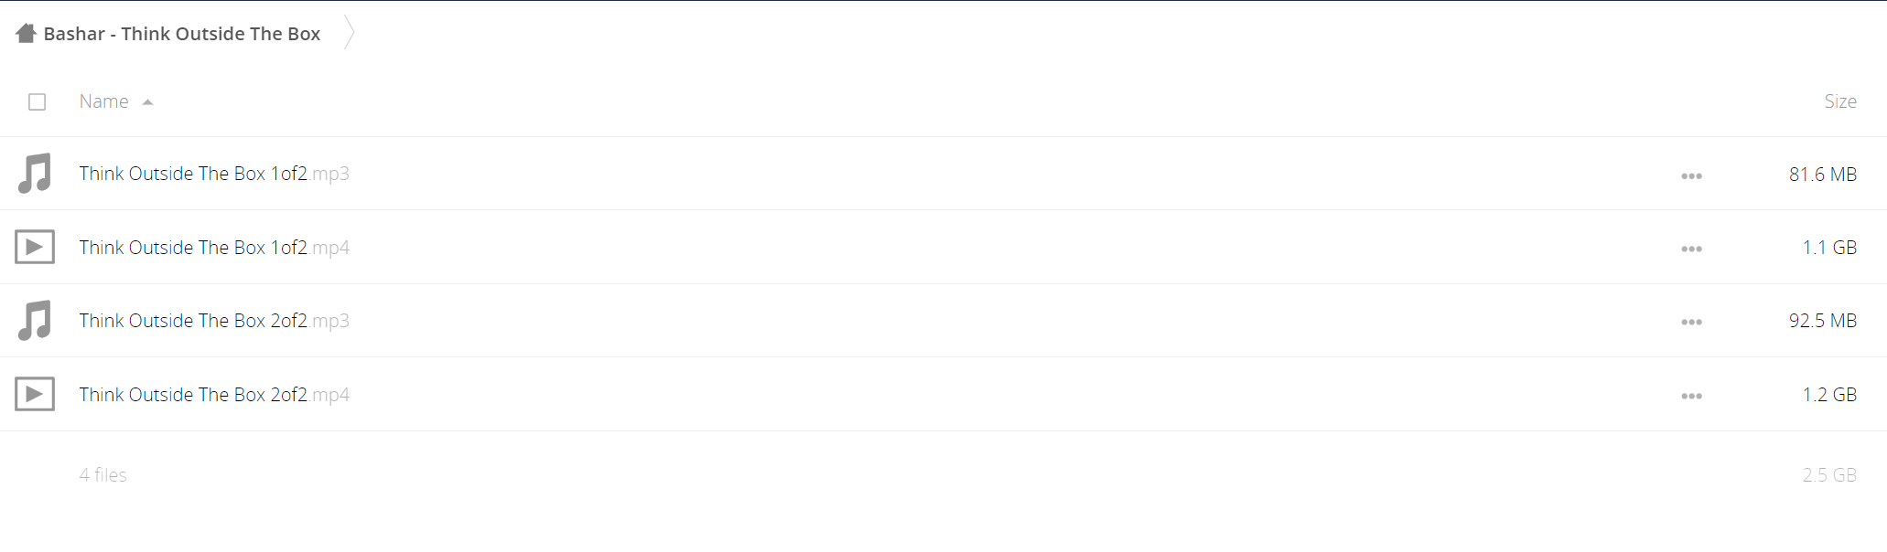Viewport: 1887px width, 552px height.
Task: Open more actions for 2of2.mp3
Action: [x=1691, y=322]
